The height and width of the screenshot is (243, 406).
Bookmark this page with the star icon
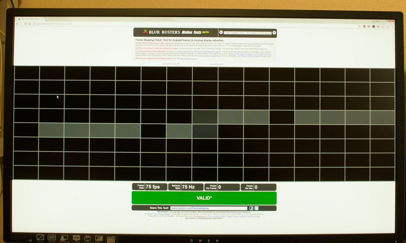359,26
